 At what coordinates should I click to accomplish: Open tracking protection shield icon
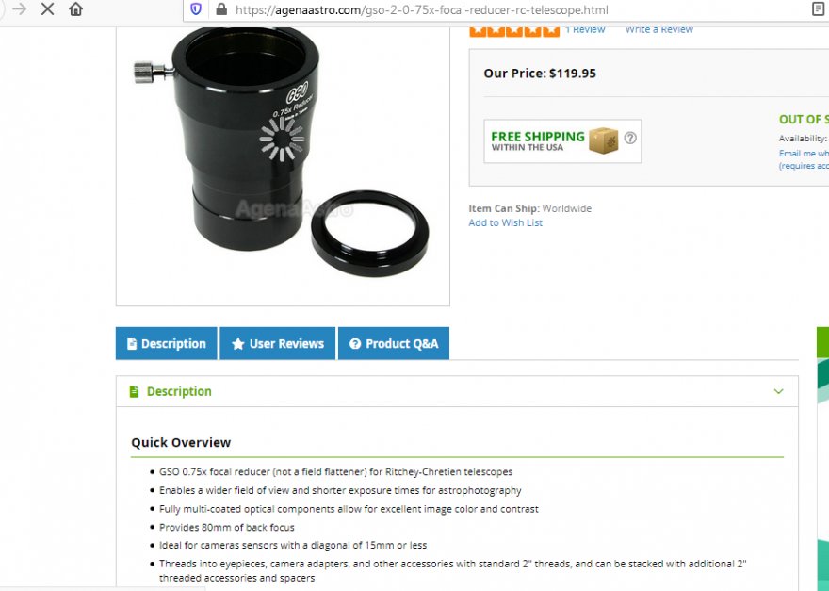click(196, 9)
